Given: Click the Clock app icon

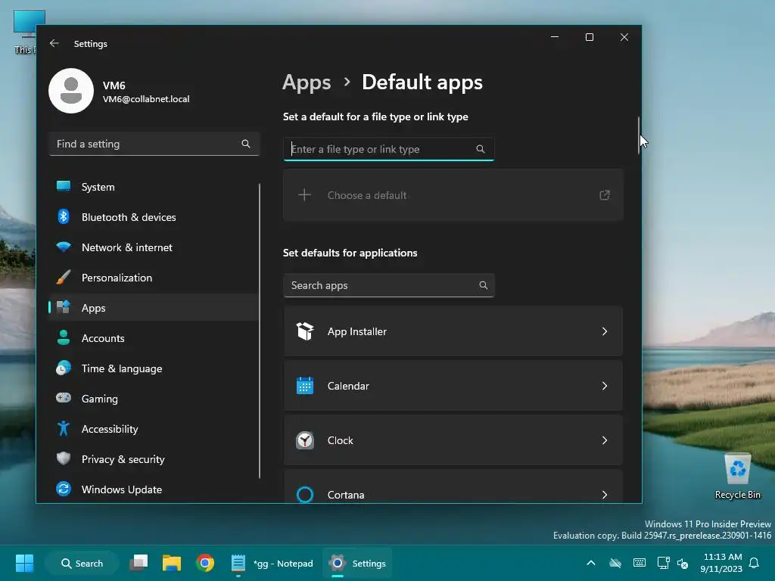Looking at the screenshot, I should tap(305, 440).
